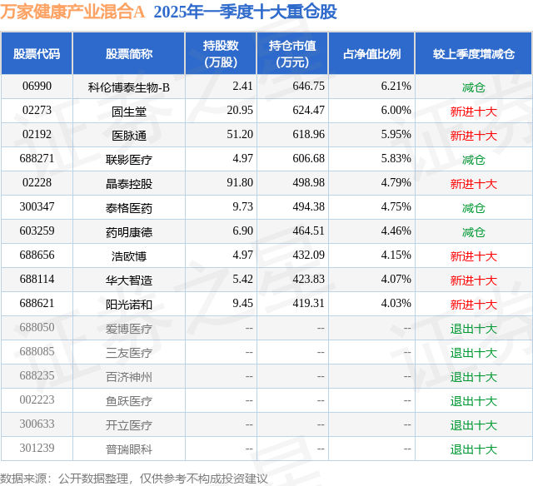Viewport: 533px width, 486px height.
Task: Click market value 646.75
Action: click(309, 87)
